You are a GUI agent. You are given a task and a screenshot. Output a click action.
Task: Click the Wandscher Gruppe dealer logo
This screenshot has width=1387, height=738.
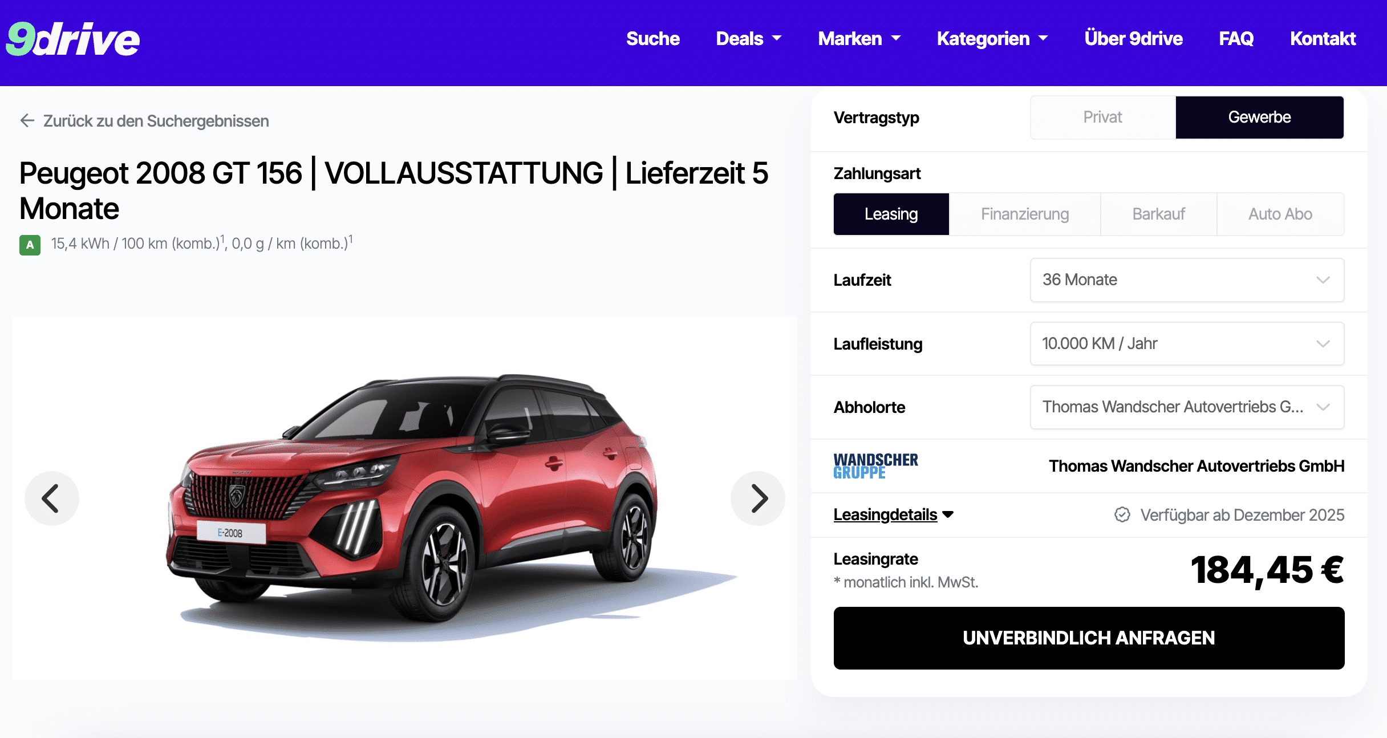875,466
